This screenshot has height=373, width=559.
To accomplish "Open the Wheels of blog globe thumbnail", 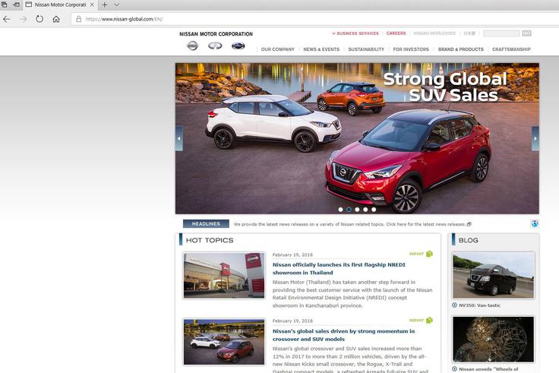I will coord(494,339).
